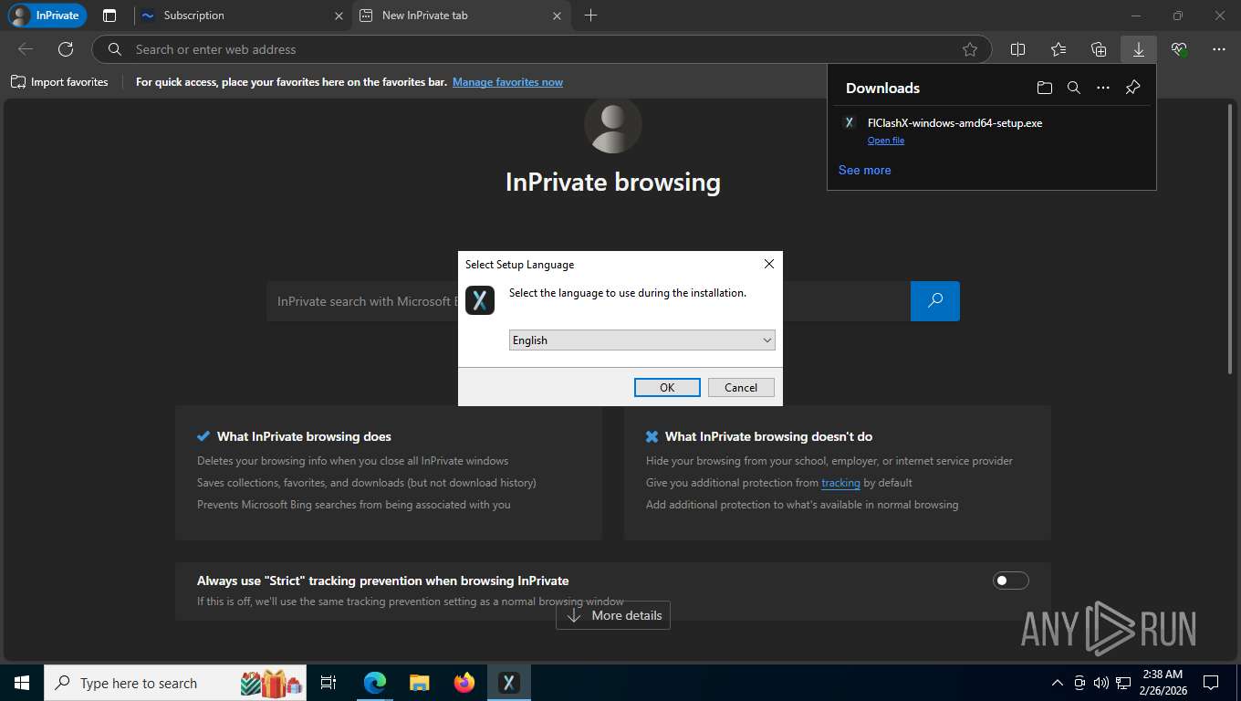Open the Favorites list icon
This screenshot has width=1241, height=701.
tap(1058, 49)
